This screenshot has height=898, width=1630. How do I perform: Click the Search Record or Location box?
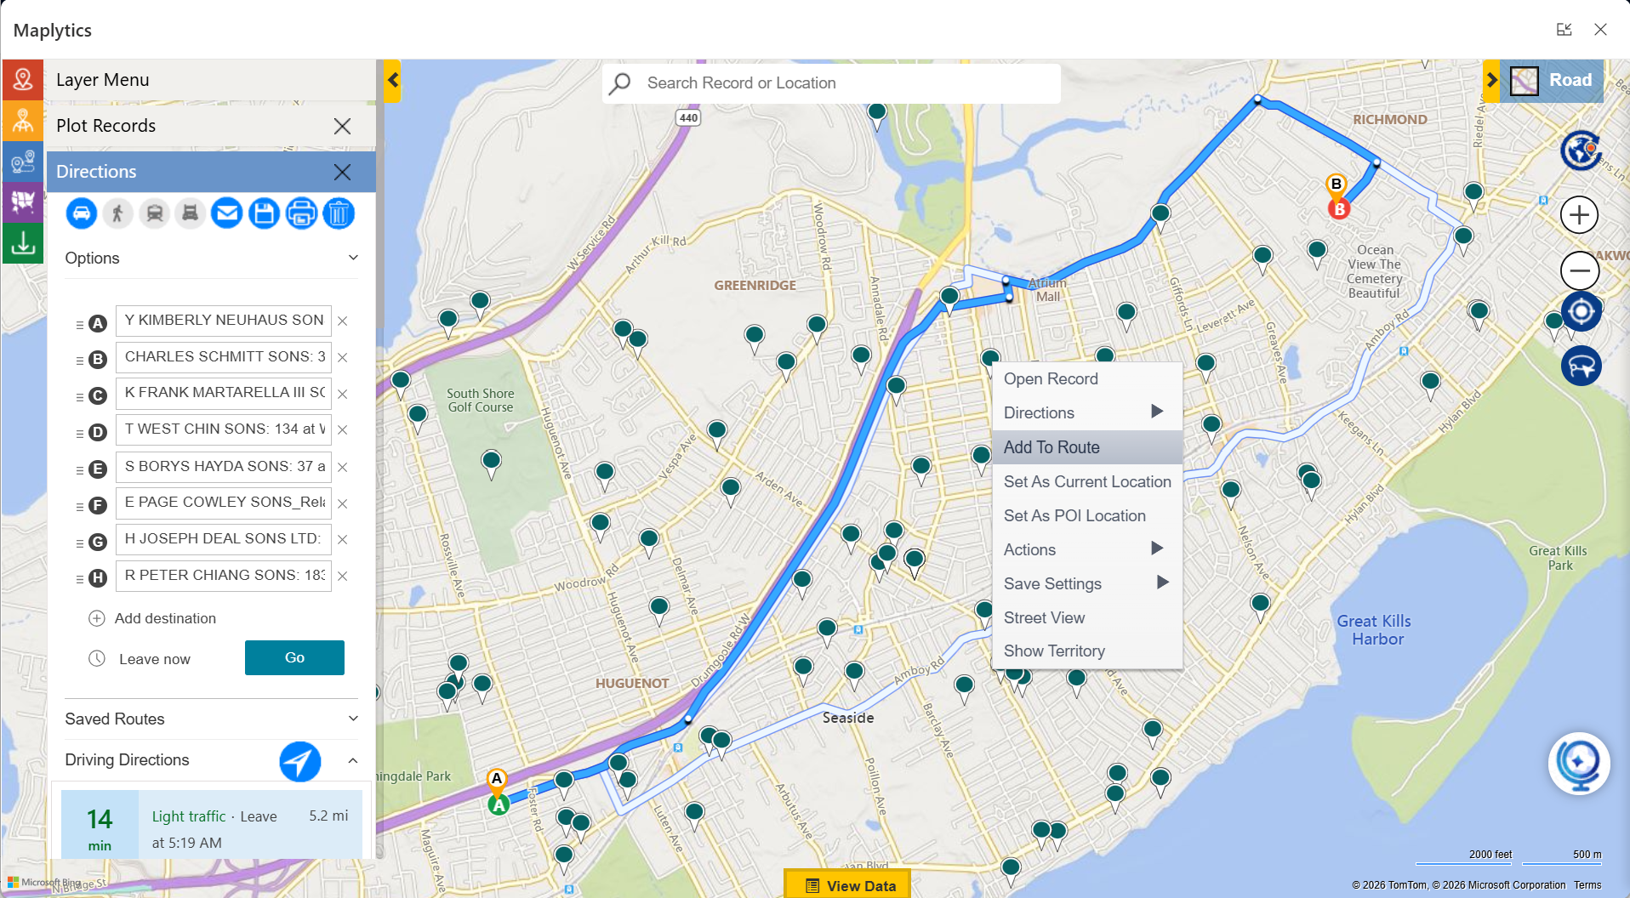[x=831, y=82]
